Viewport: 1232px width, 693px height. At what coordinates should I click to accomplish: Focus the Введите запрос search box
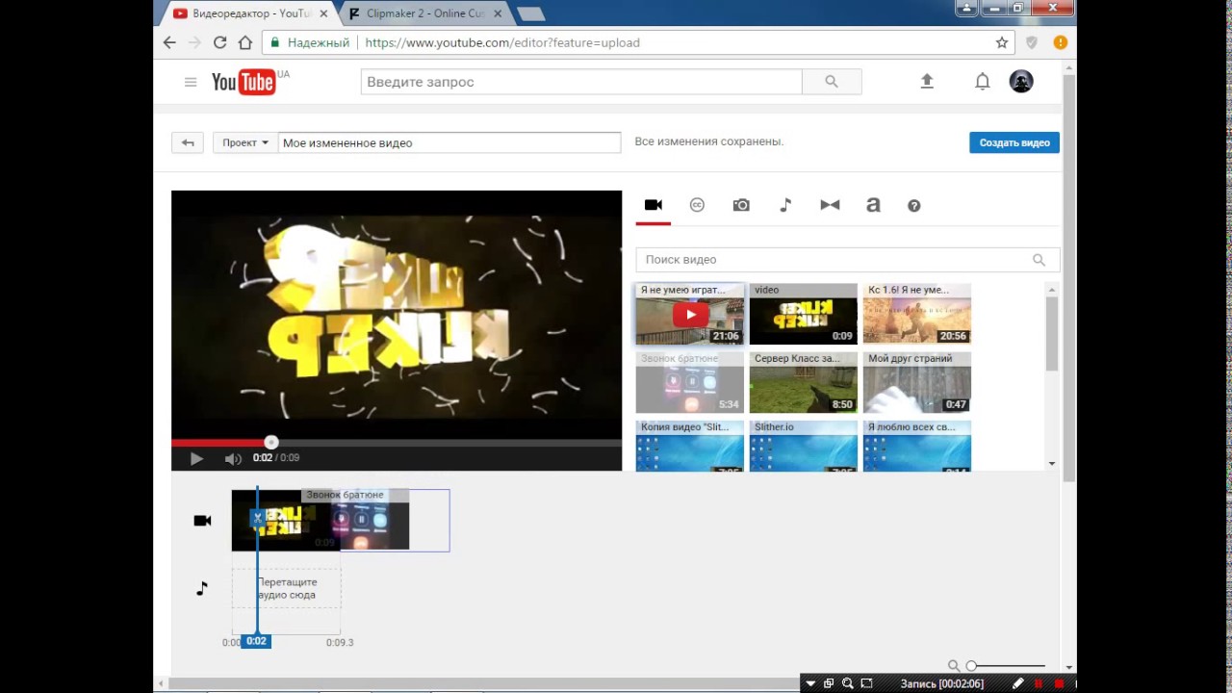point(581,82)
